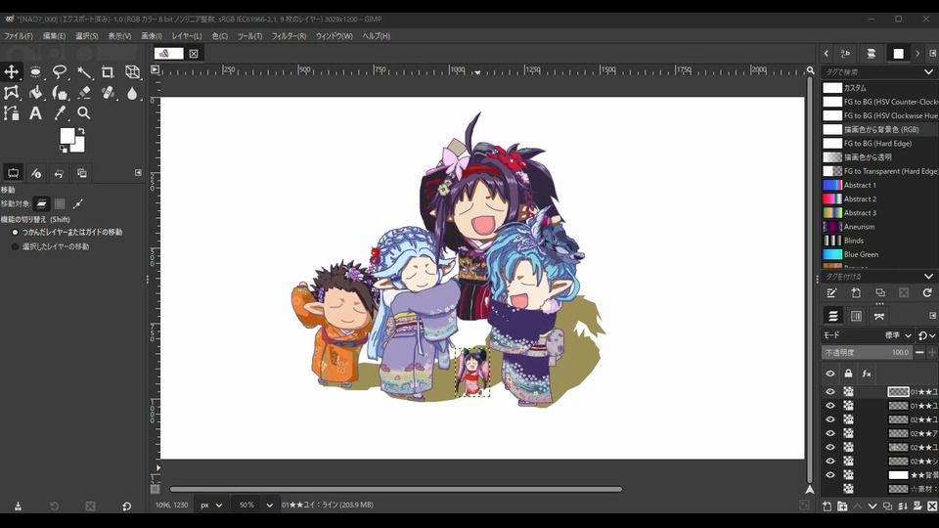This screenshot has height=528, width=939.
Task: Switch to the Channels tab
Action: [856, 316]
